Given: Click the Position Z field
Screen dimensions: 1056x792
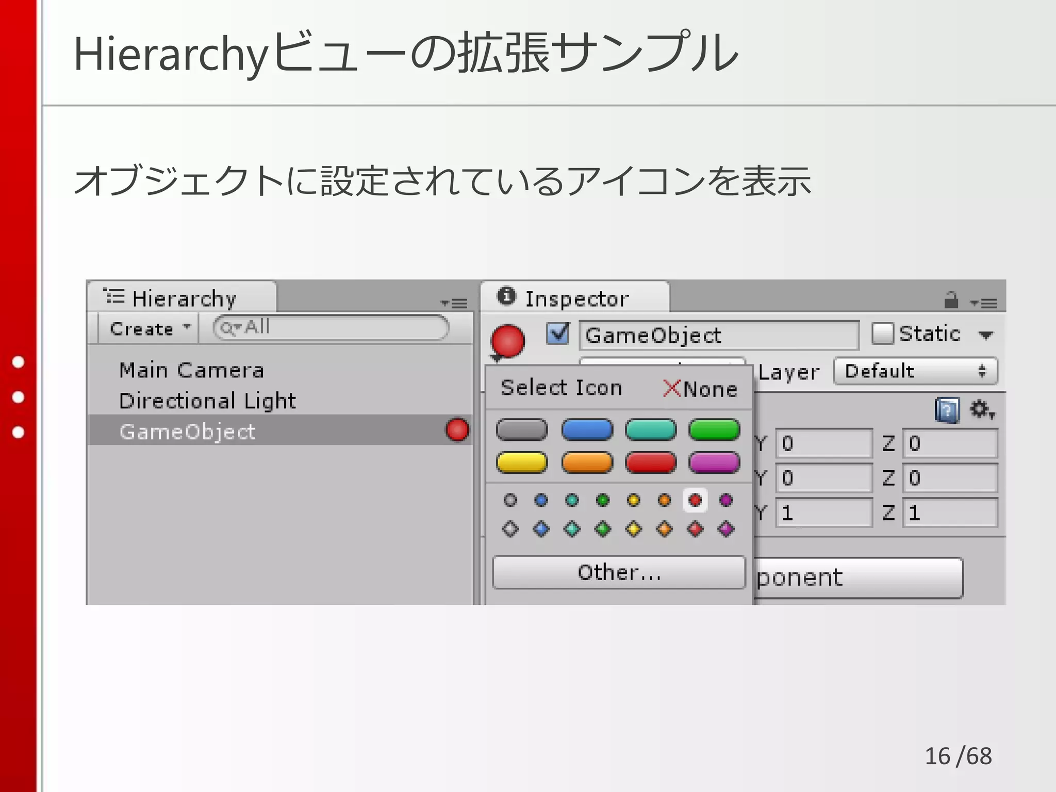Looking at the screenshot, I should tap(950, 443).
